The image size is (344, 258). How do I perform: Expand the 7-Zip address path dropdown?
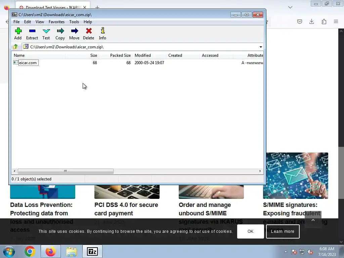point(261,47)
